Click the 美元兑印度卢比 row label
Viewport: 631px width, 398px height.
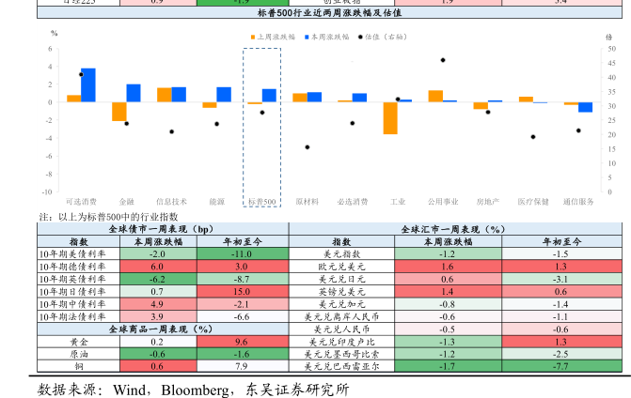(341, 342)
